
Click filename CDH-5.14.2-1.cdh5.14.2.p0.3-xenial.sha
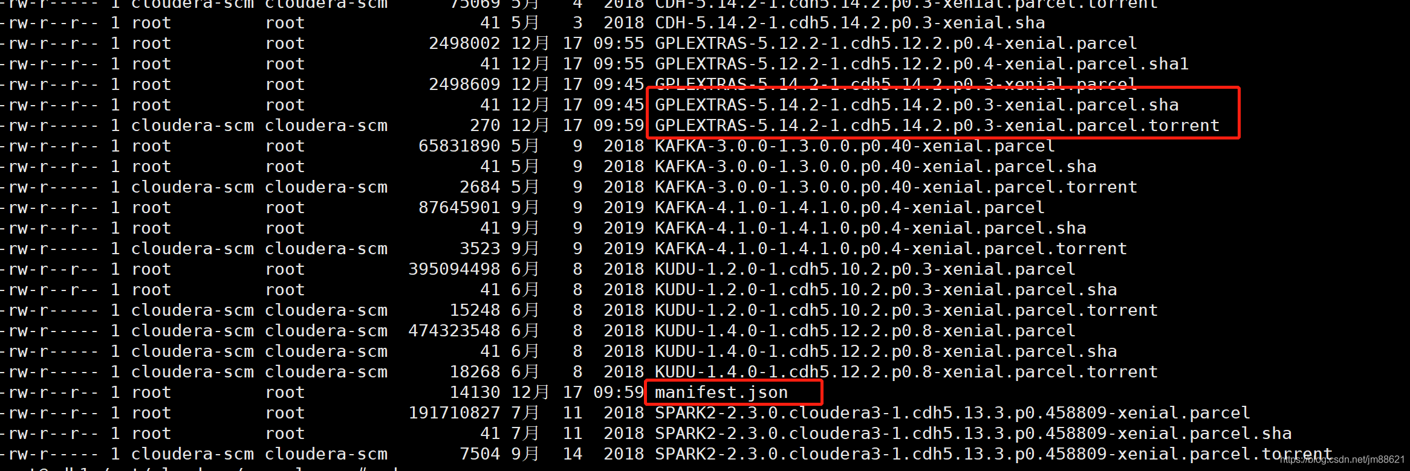click(x=850, y=23)
